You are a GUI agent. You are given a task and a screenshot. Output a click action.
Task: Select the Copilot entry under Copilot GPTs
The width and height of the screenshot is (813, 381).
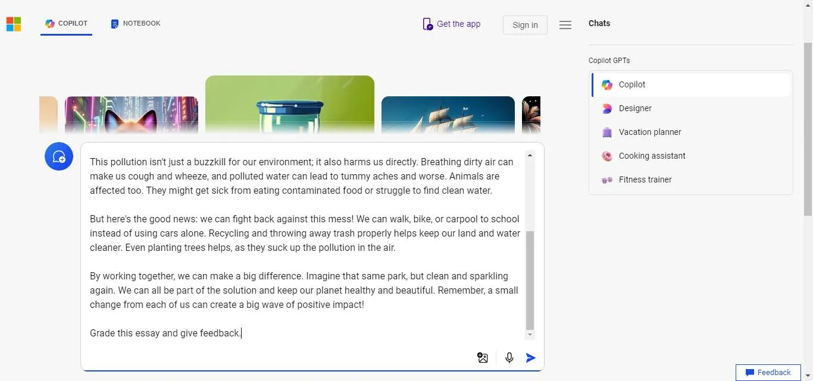pyautogui.click(x=631, y=84)
